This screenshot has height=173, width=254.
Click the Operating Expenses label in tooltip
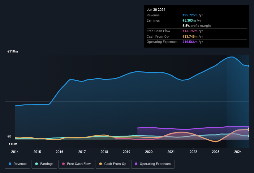[162, 42]
